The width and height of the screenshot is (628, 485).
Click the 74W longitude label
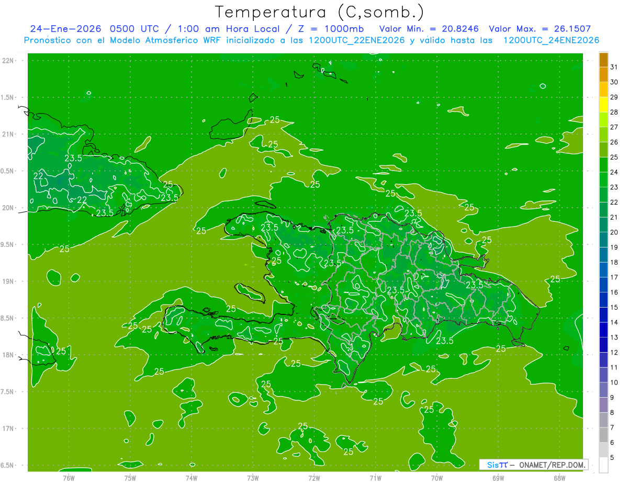(192, 478)
